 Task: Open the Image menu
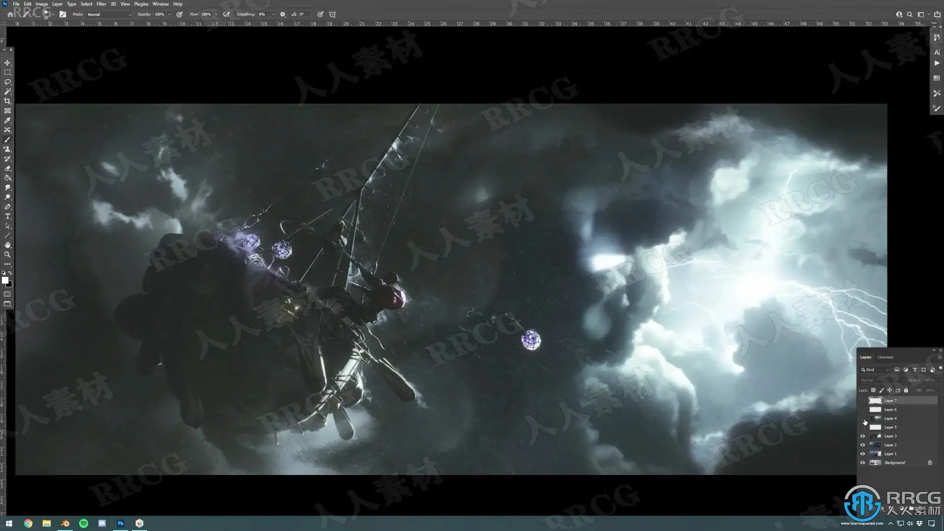point(42,4)
